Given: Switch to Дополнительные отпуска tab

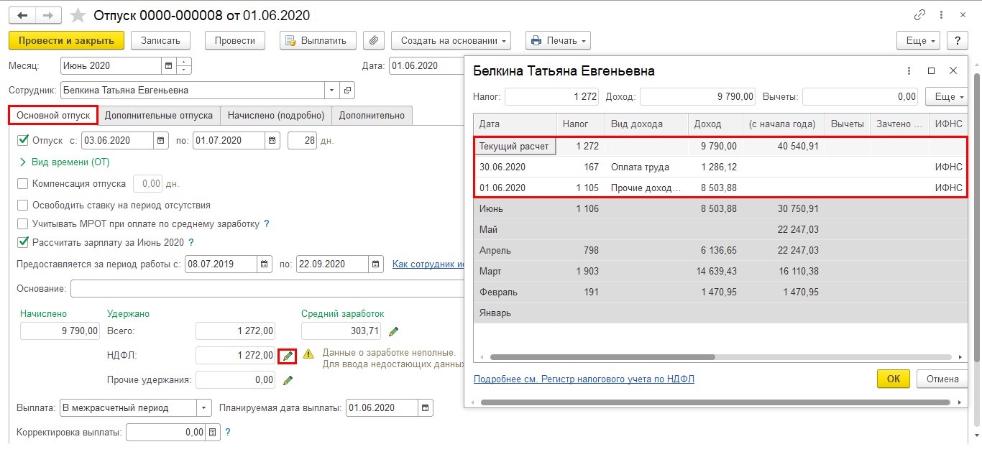Looking at the screenshot, I should (x=159, y=115).
